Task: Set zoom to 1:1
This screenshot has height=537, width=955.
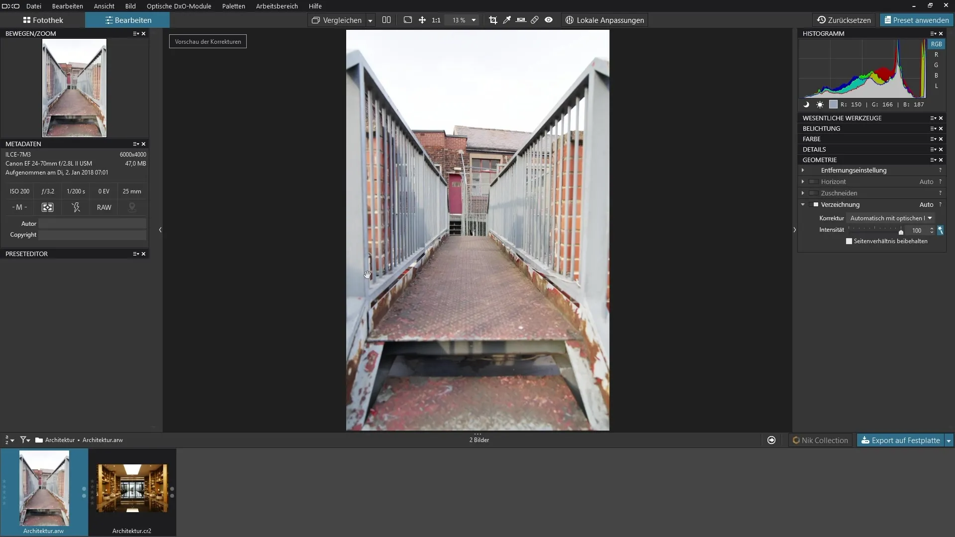Action: pyautogui.click(x=436, y=20)
